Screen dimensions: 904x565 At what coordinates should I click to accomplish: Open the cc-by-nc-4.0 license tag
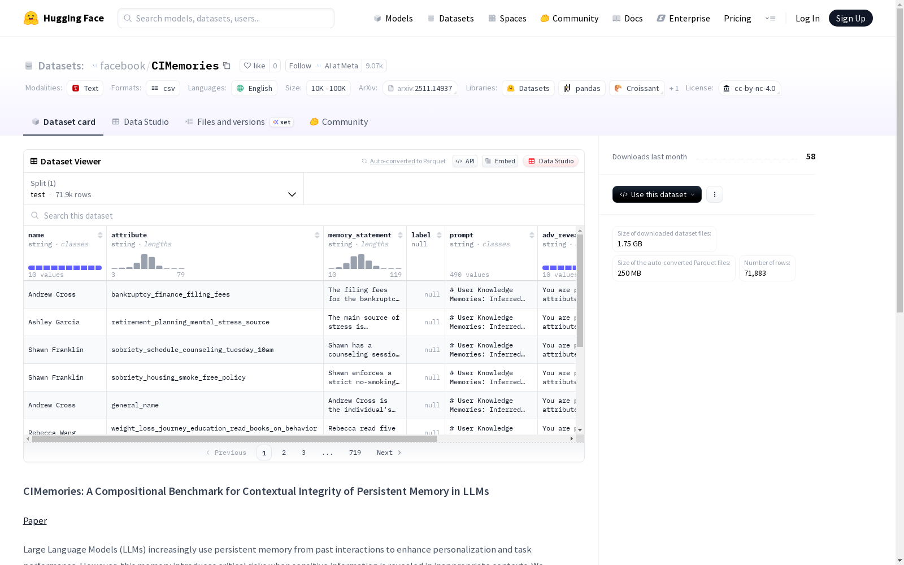pos(750,88)
